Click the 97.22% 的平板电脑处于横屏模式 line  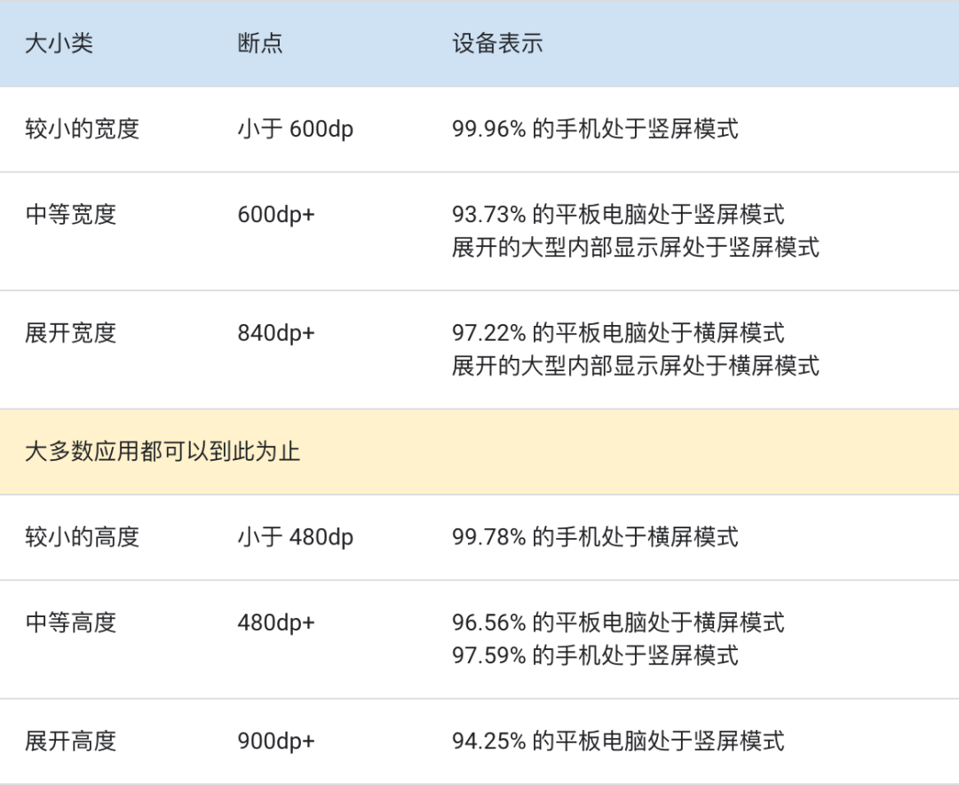(618, 333)
